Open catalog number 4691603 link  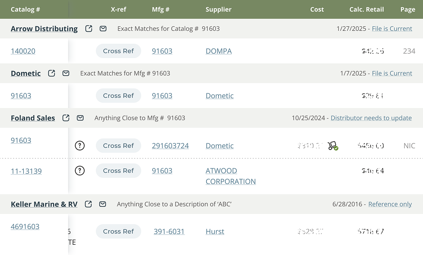point(25,226)
